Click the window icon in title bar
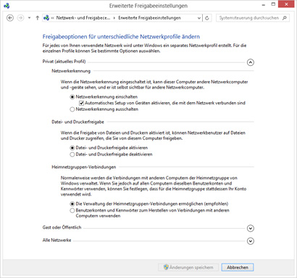The height and width of the screenshot is (278, 297). pyautogui.click(x=7, y=6)
